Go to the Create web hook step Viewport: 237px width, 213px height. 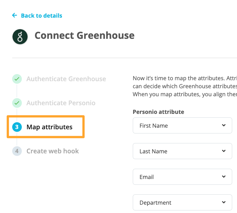coord(53,151)
